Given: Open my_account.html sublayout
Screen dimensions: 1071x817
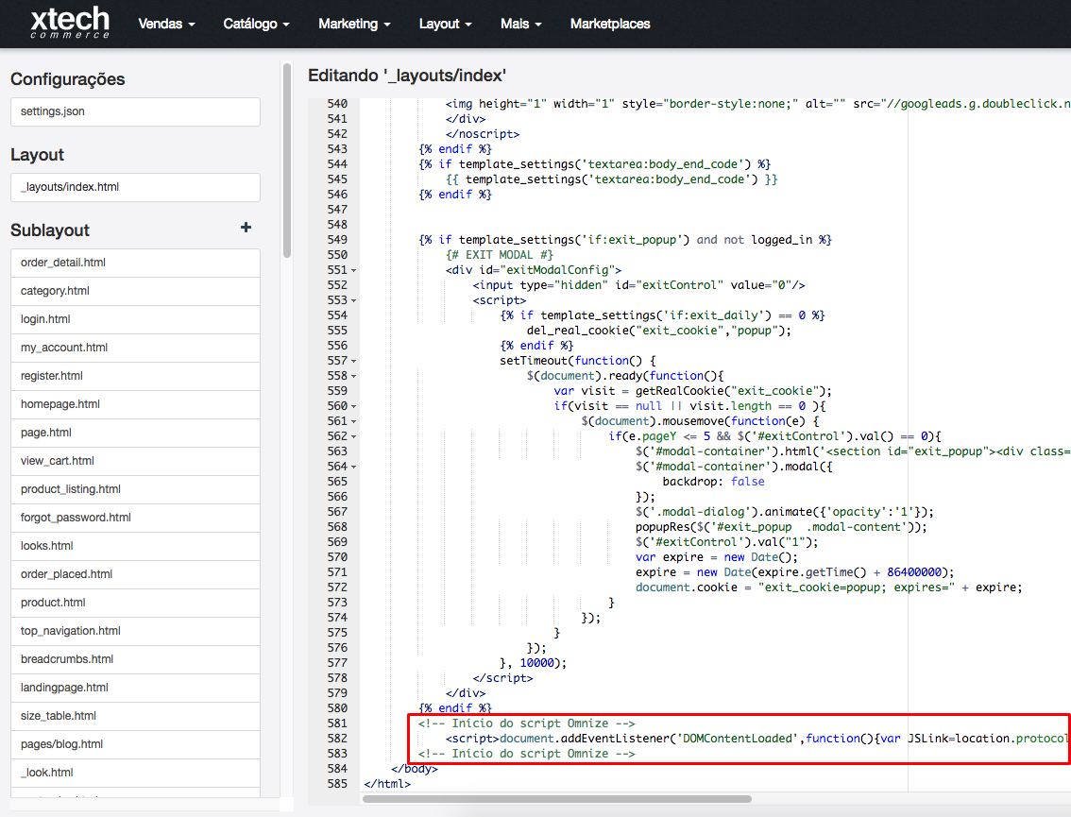Looking at the screenshot, I should [135, 348].
